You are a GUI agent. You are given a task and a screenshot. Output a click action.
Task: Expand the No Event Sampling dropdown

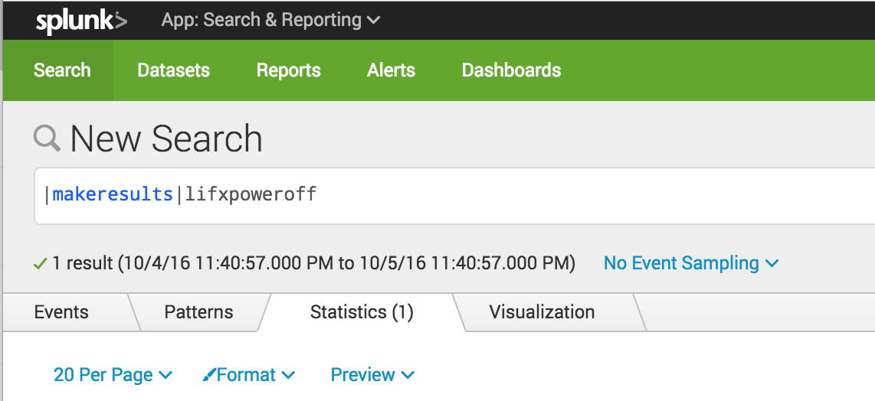coord(691,262)
